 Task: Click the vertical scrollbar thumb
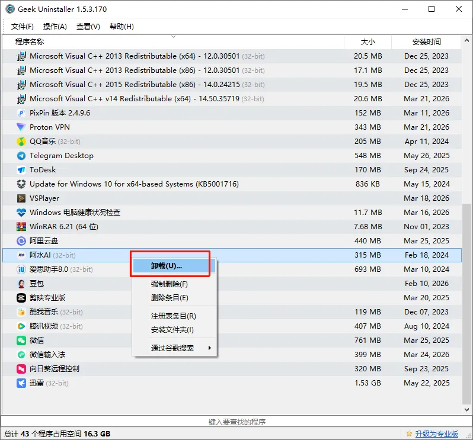(x=466, y=304)
